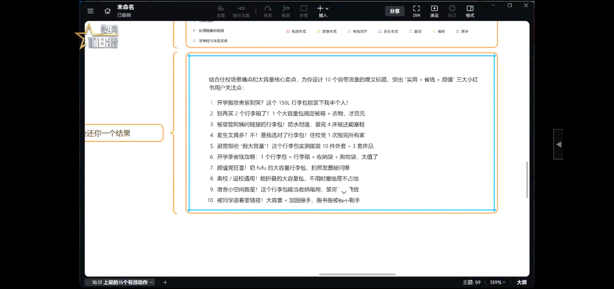Add a summary using 概要

tap(286, 11)
